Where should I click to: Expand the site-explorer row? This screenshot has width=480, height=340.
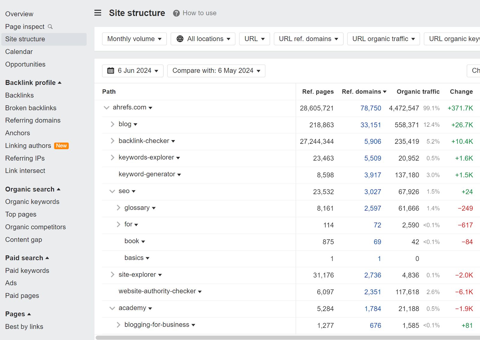112,274
